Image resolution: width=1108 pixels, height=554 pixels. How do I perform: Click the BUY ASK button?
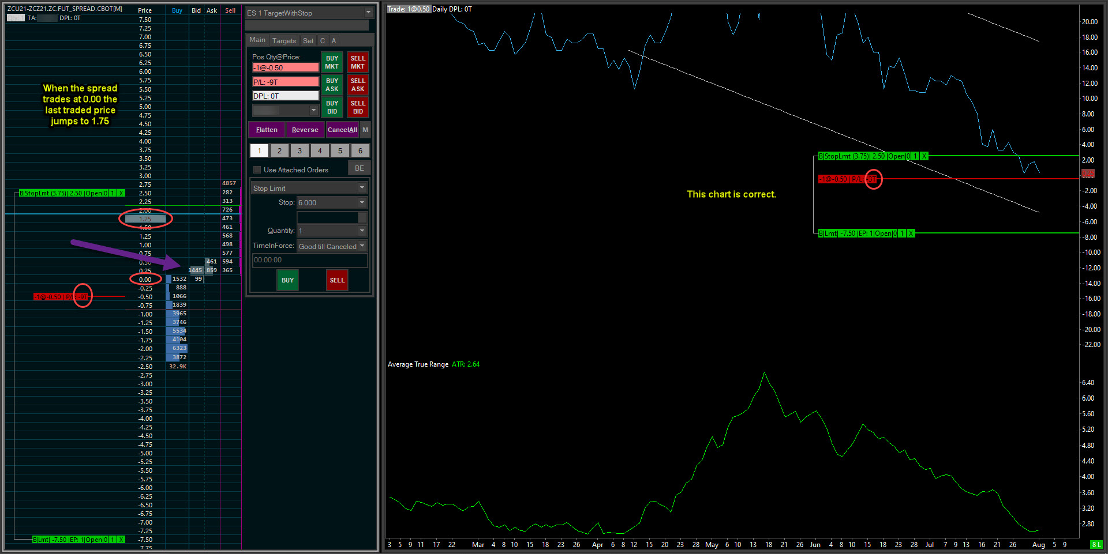coord(332,85)
